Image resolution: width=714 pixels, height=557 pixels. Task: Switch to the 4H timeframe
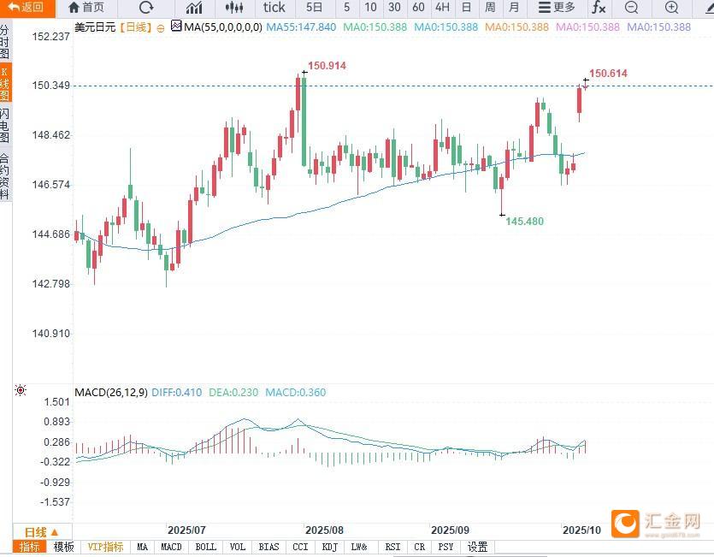tap(442, 8)
